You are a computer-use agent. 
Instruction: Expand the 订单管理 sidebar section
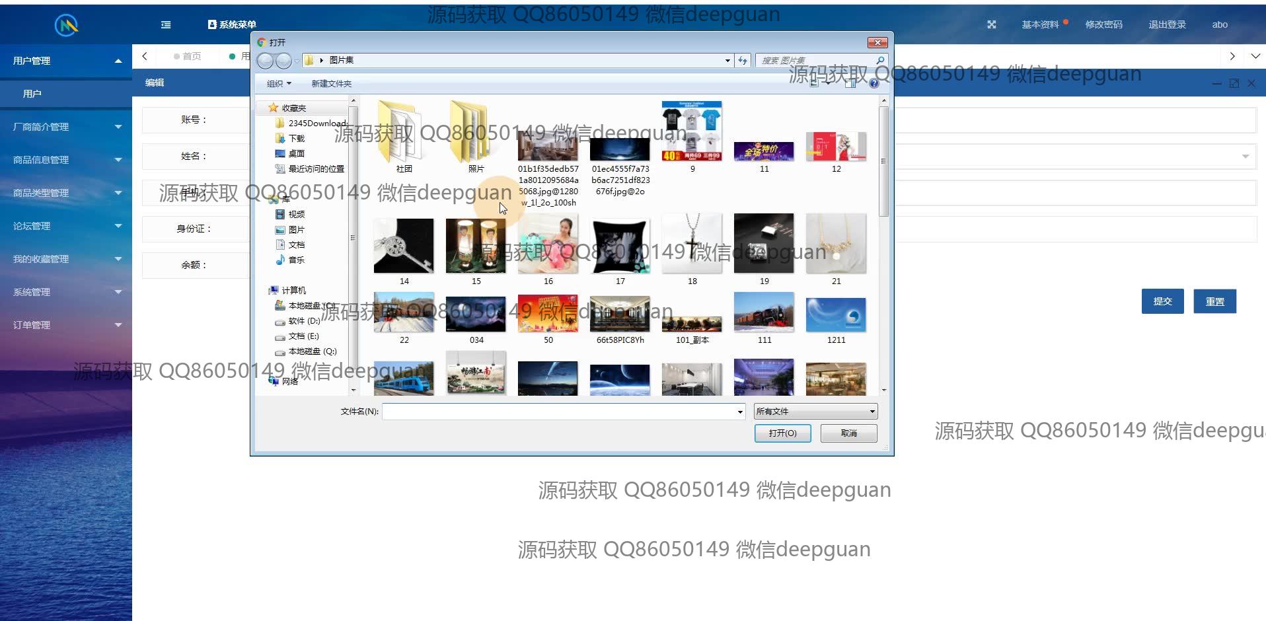[66, 325]
